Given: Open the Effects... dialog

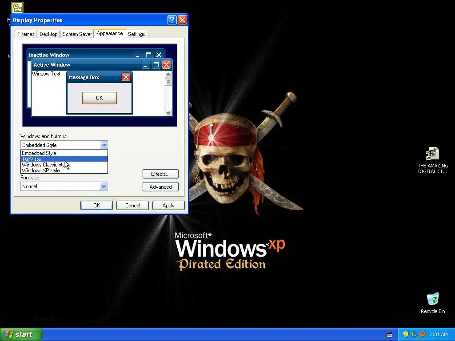Looking at the screenshot, I should coord(160,174).
